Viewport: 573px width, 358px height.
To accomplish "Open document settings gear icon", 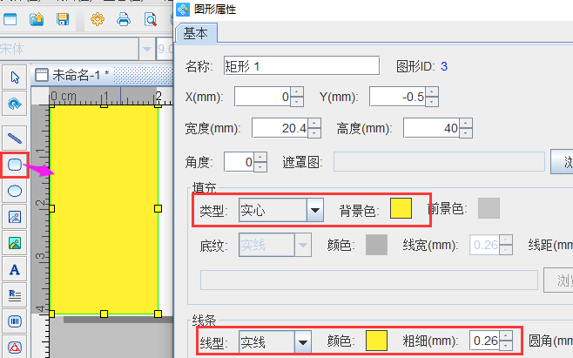I will pyautogui.click(x=98, y=18).
